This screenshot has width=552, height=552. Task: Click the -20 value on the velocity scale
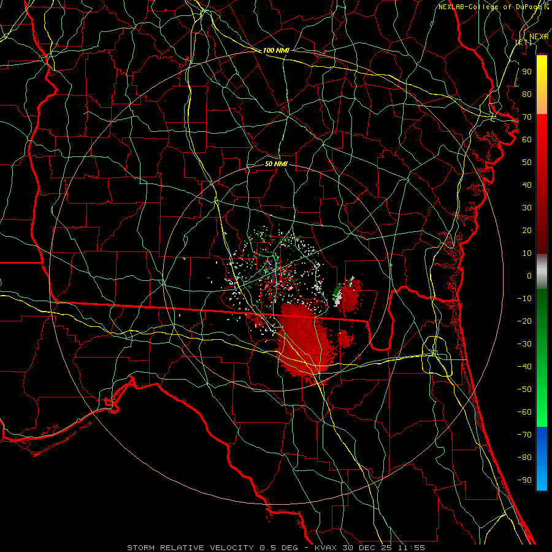[x=524, y=321]
